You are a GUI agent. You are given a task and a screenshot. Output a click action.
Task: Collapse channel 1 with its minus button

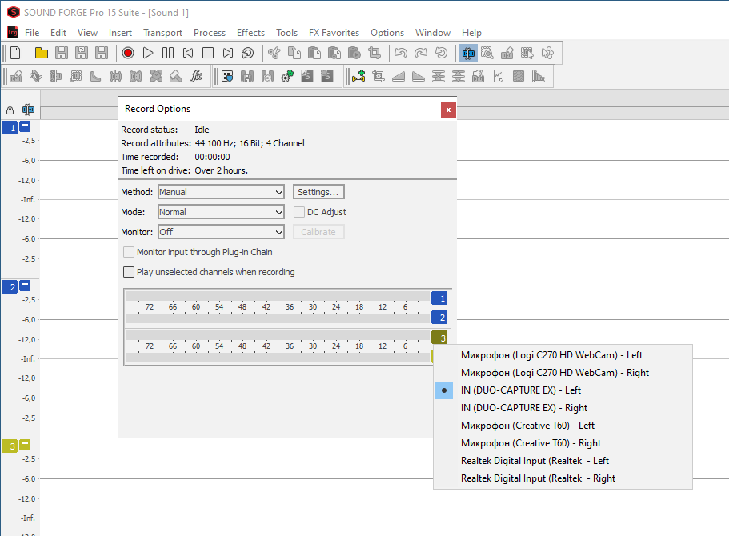pos(25,126)
